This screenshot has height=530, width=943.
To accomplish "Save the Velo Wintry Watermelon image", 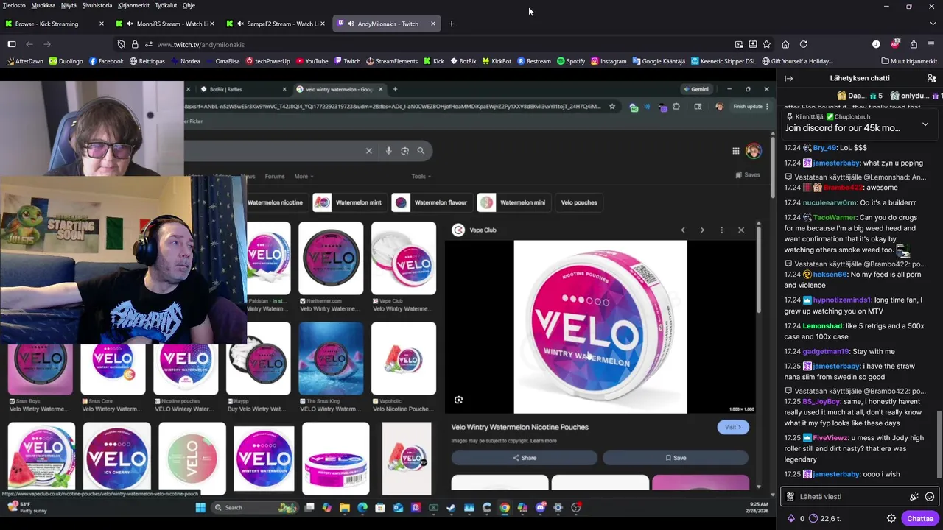I will 676,458.
